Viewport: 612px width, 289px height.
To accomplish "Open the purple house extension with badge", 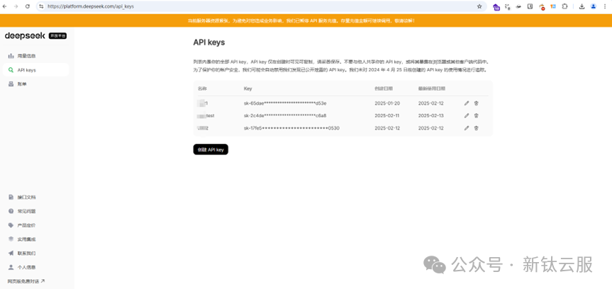I will point(496,6).
